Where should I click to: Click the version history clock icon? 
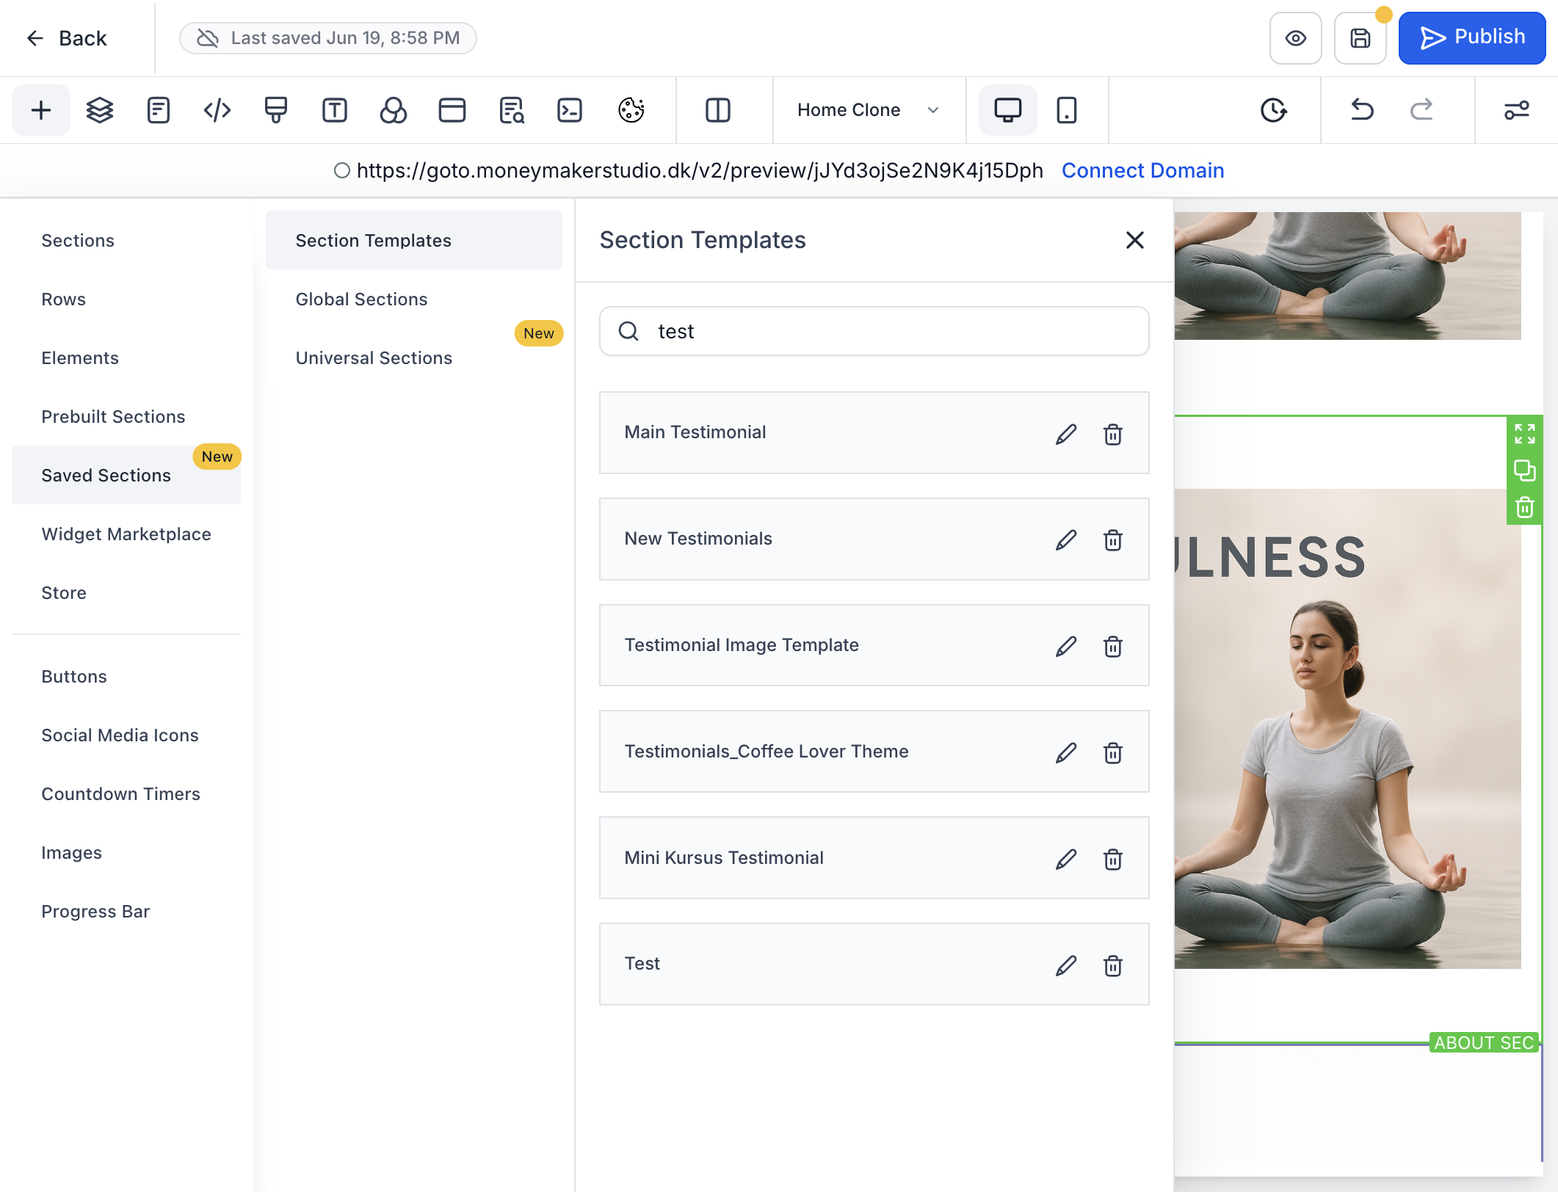click(1273, 110)
